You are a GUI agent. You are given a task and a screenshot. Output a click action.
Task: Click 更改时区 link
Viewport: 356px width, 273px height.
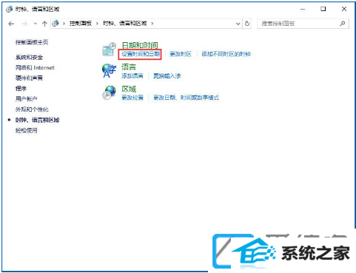coord(181,54)
